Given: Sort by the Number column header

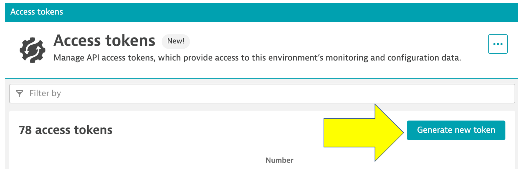Looking at the screenshot, I should click(279, 160).
